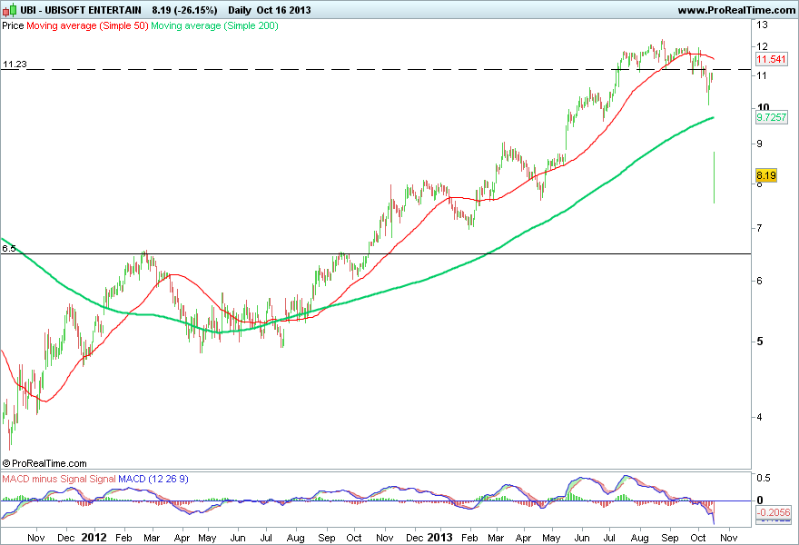Click the 4 price axis label
The image size is (799, 545).
[760, 417]
